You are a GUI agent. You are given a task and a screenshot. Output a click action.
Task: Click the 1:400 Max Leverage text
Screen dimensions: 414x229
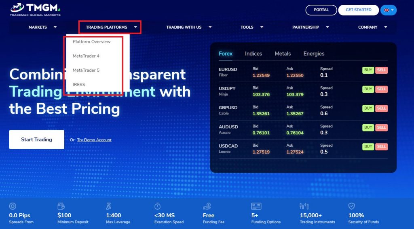[118, 218]
